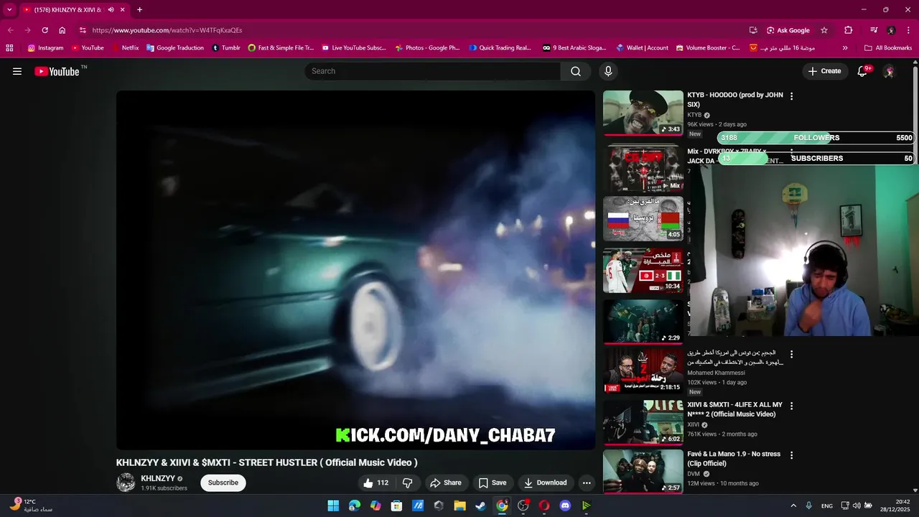919x517 pixels.
Task: Open Favé & La Mano video thumbnail
Action: (643, 471)
